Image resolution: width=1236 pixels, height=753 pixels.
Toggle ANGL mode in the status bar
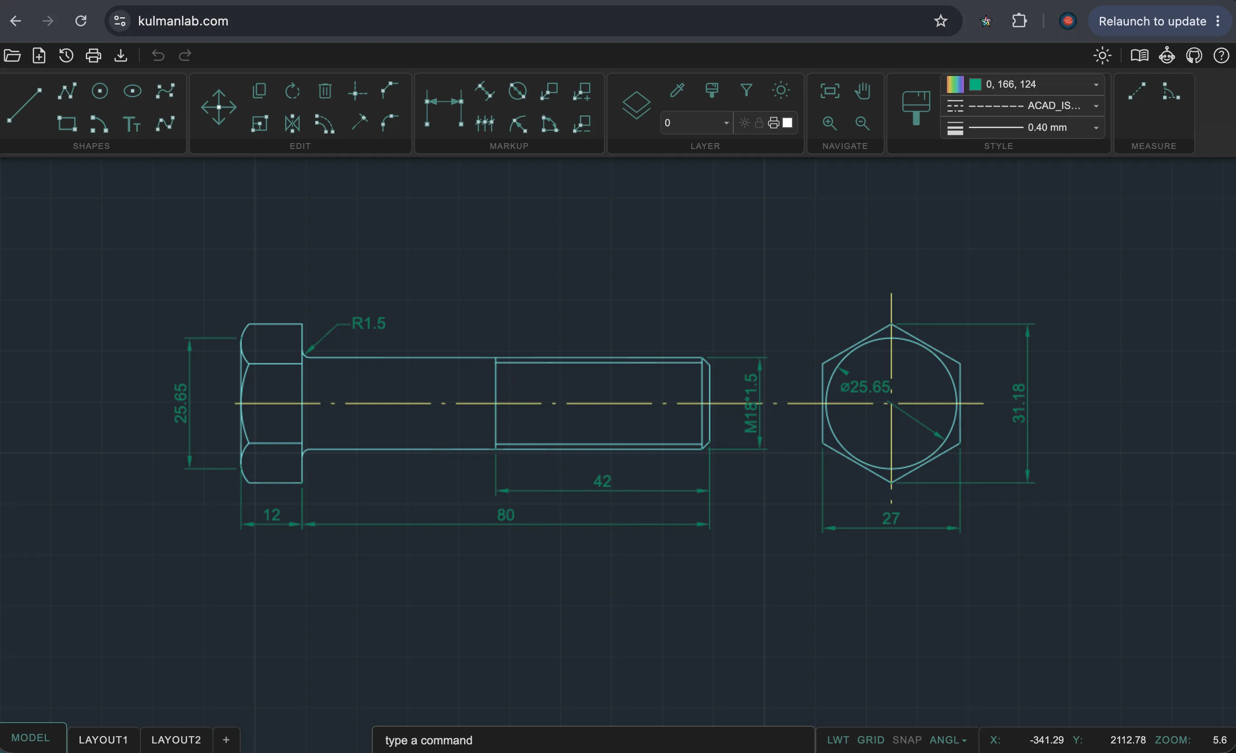point(944,740)
